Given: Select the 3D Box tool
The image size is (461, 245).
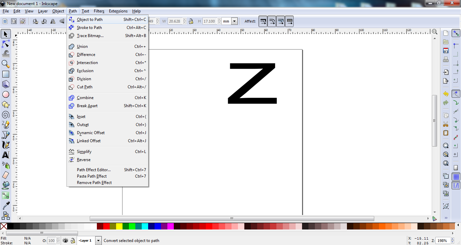Looking at the screenshot, I should coord(6,84).
